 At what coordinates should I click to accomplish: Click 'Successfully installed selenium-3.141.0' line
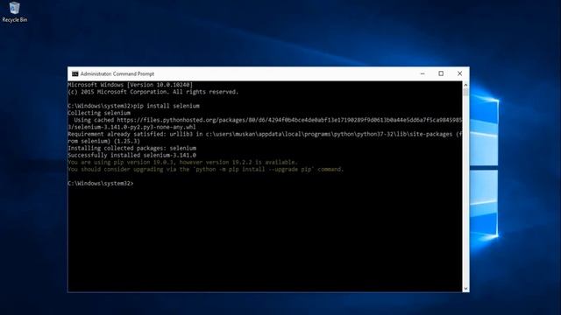pyautogui.click(x=131, y=155)
